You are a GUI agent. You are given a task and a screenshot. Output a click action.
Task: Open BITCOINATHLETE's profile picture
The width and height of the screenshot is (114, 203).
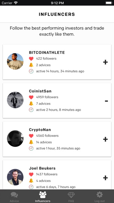[x=15, y=61]
